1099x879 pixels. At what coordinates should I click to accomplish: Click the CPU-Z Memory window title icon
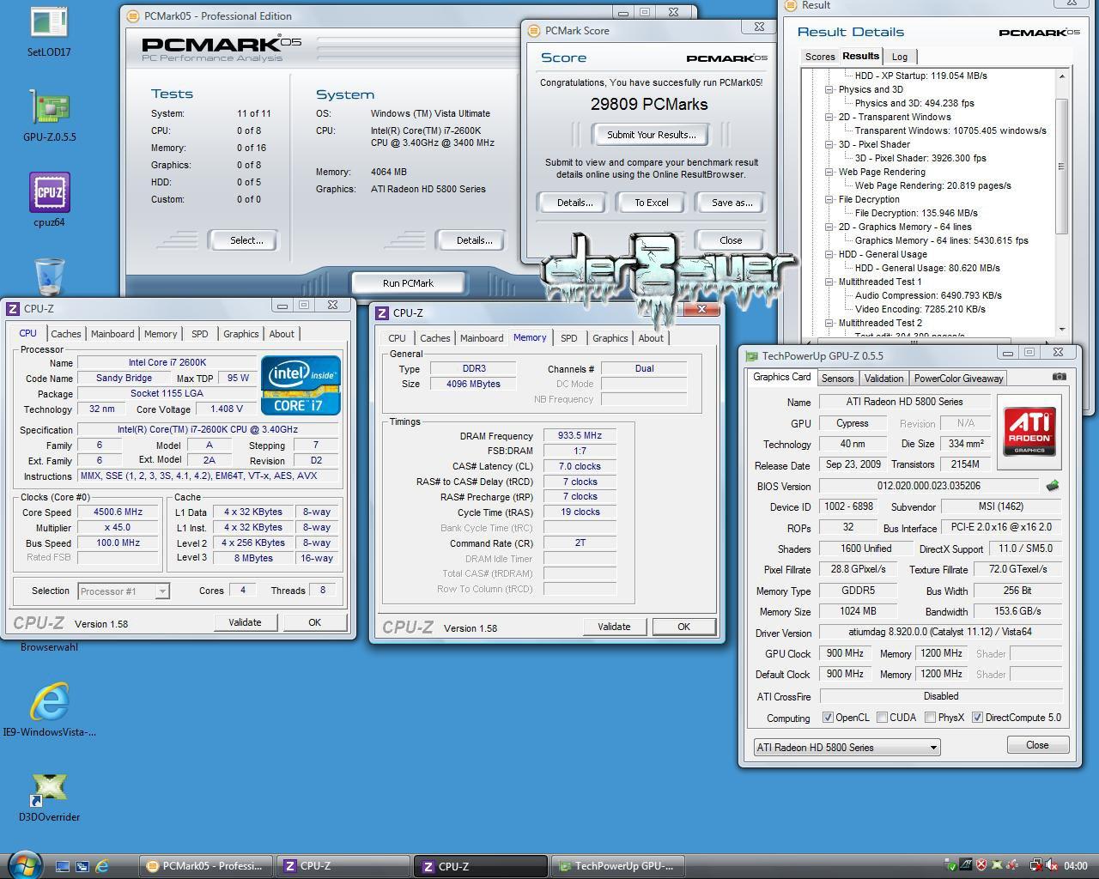coord(382,313)
